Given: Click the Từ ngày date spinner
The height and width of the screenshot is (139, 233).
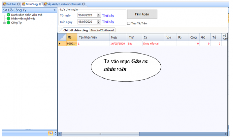Looking at the screenshot, I should [x=99, y=16].
